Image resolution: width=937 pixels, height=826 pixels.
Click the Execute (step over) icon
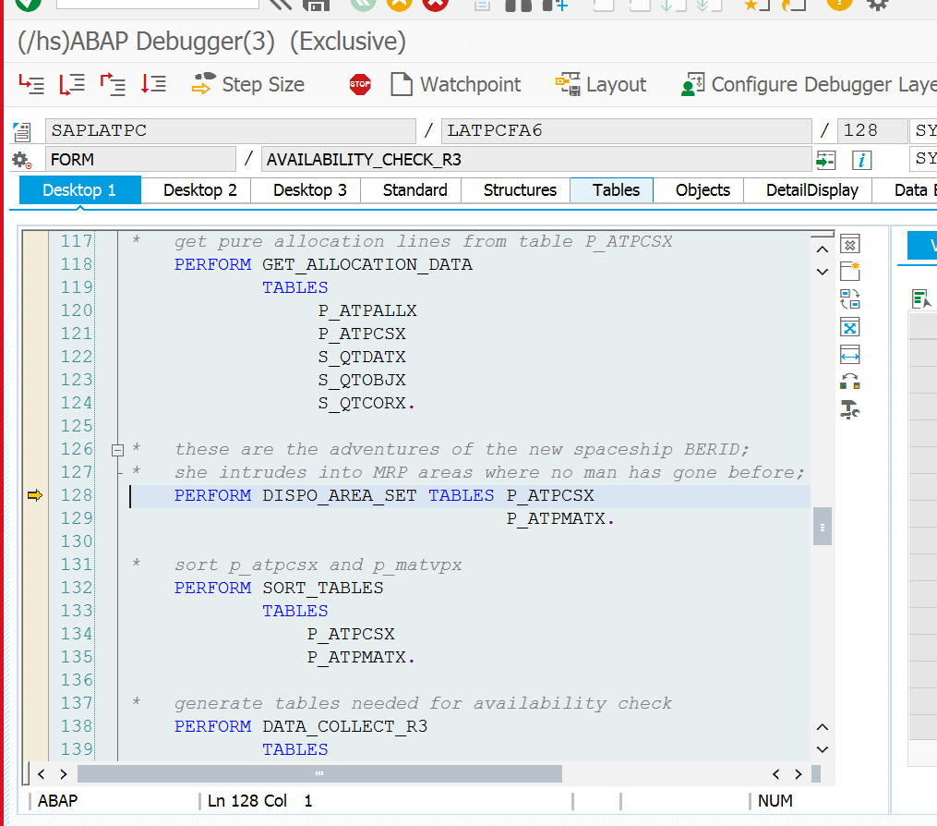tap(72, 84)
